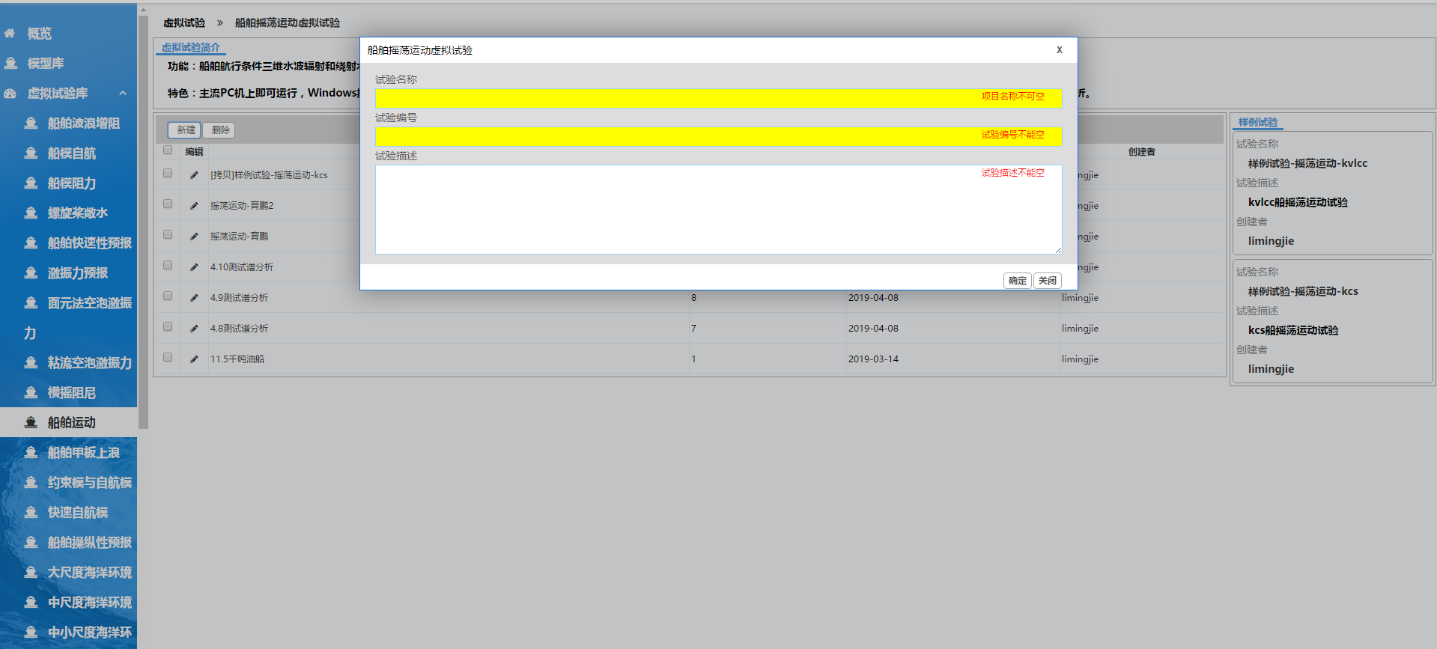Select 模型库 from the sidebar menu
Screen dimensions: 1437x649
click(x=45, y=64)
